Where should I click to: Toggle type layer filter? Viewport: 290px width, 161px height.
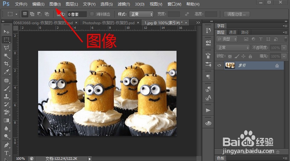tap(260, 39)
